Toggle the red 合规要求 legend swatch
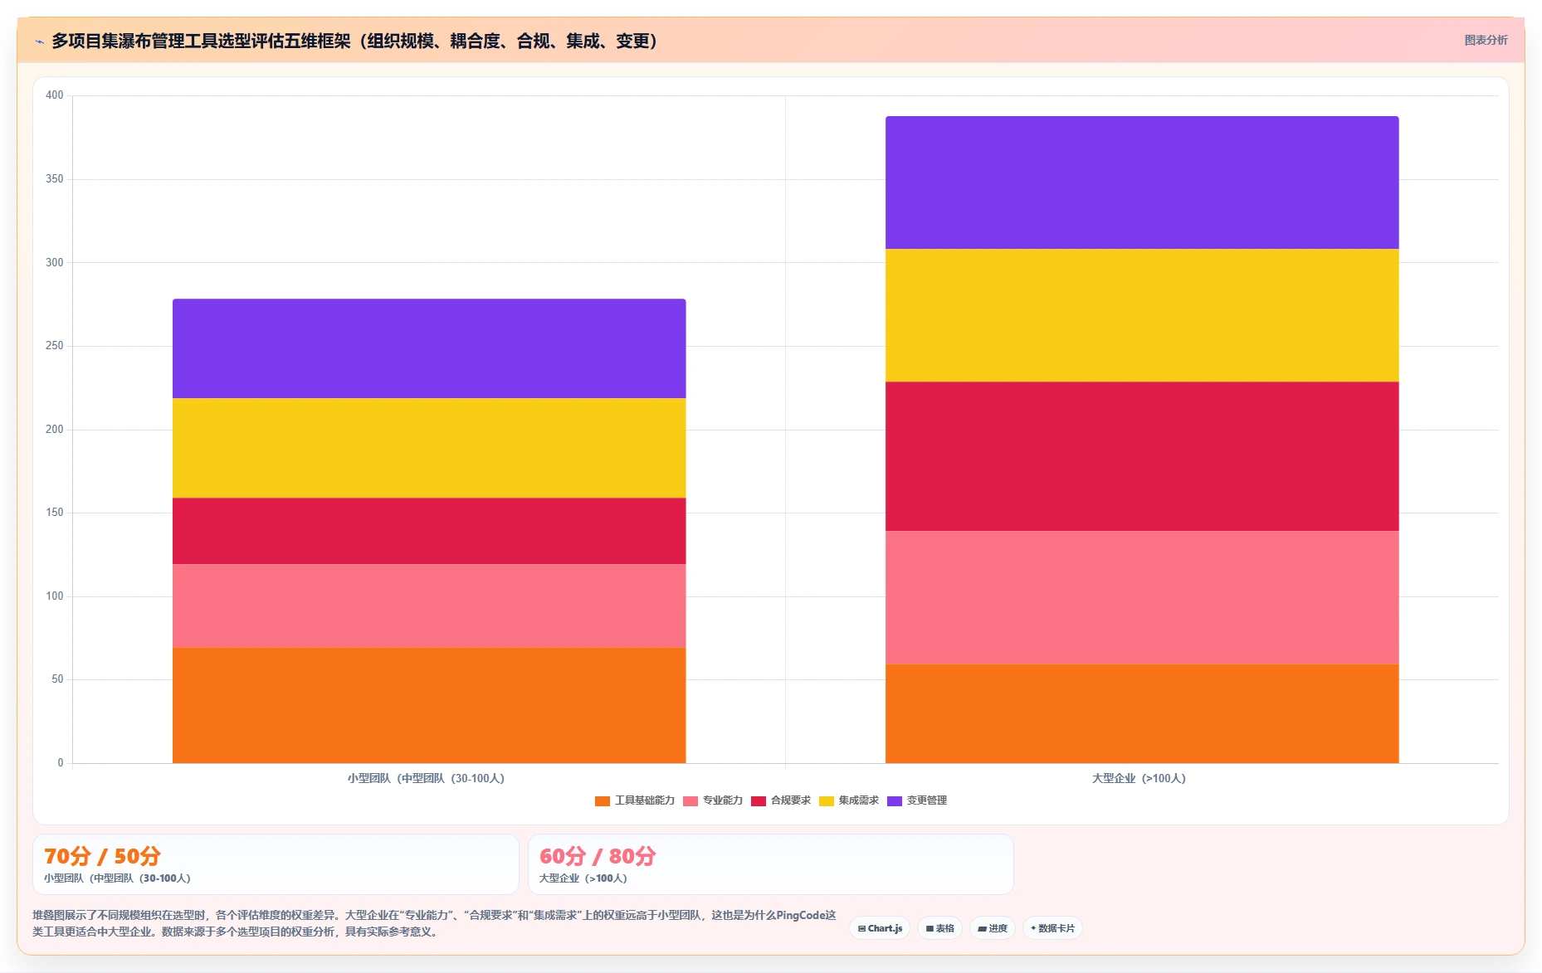 (759, 800)
